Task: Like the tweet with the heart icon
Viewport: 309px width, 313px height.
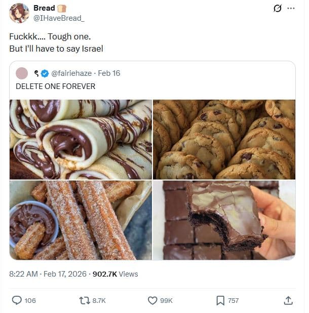Action: 152,300
